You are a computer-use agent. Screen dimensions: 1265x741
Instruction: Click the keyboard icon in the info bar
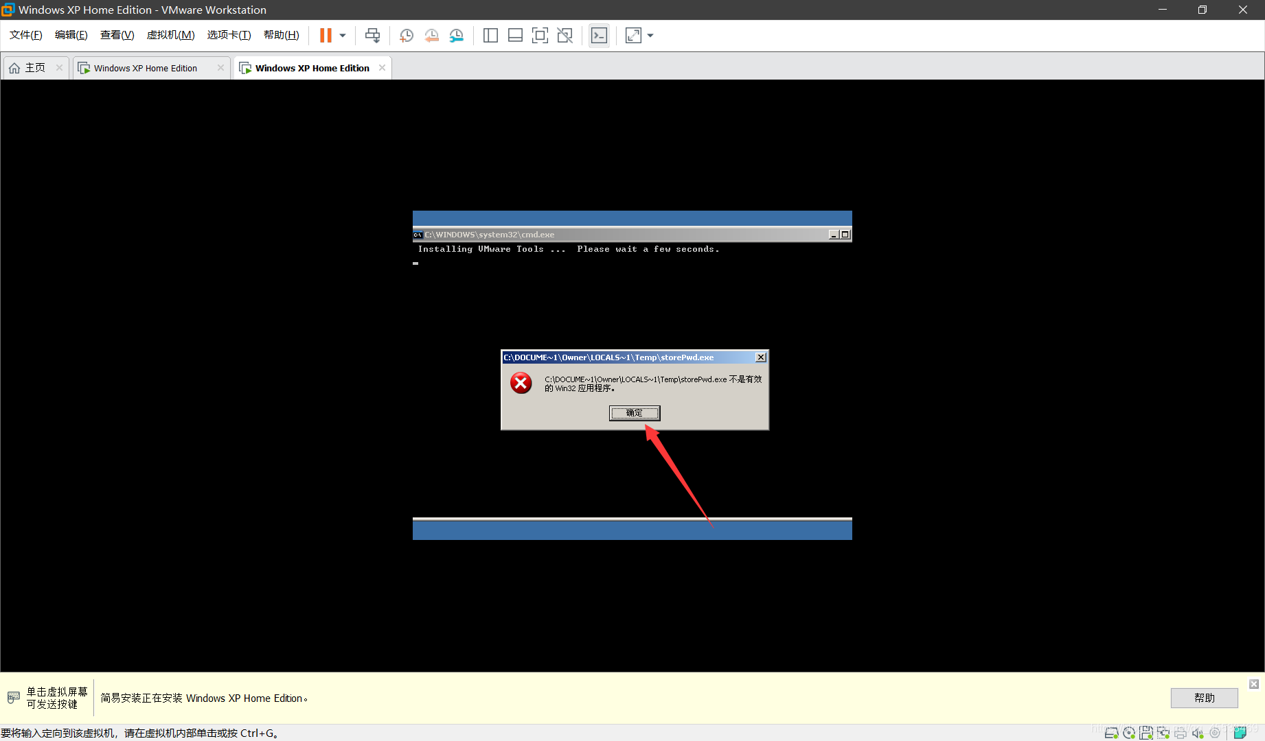click(13, 698)
